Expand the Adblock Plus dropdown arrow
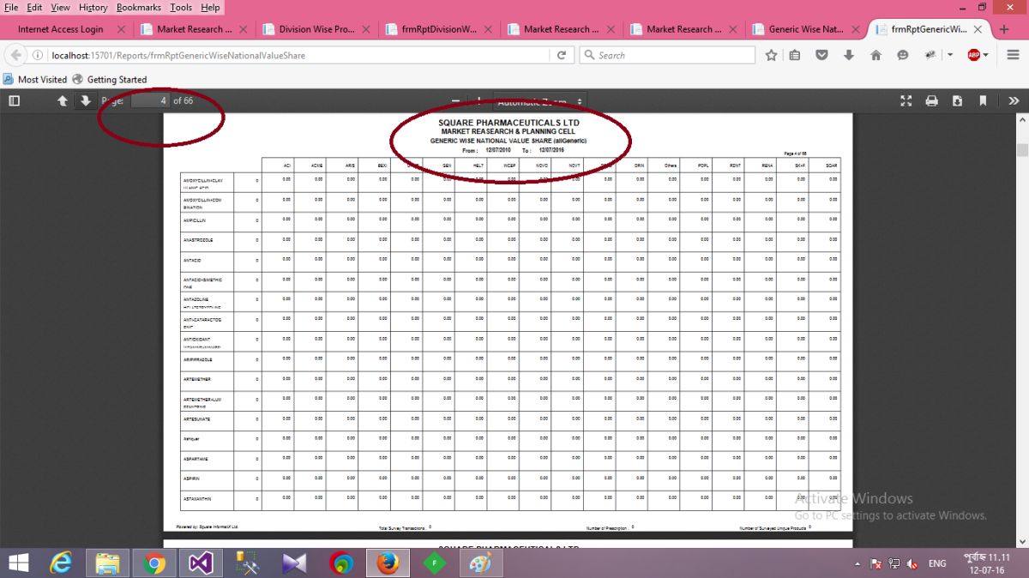Image resolution: width=1029 pixels, height=578 pixels. click(986, 55)
